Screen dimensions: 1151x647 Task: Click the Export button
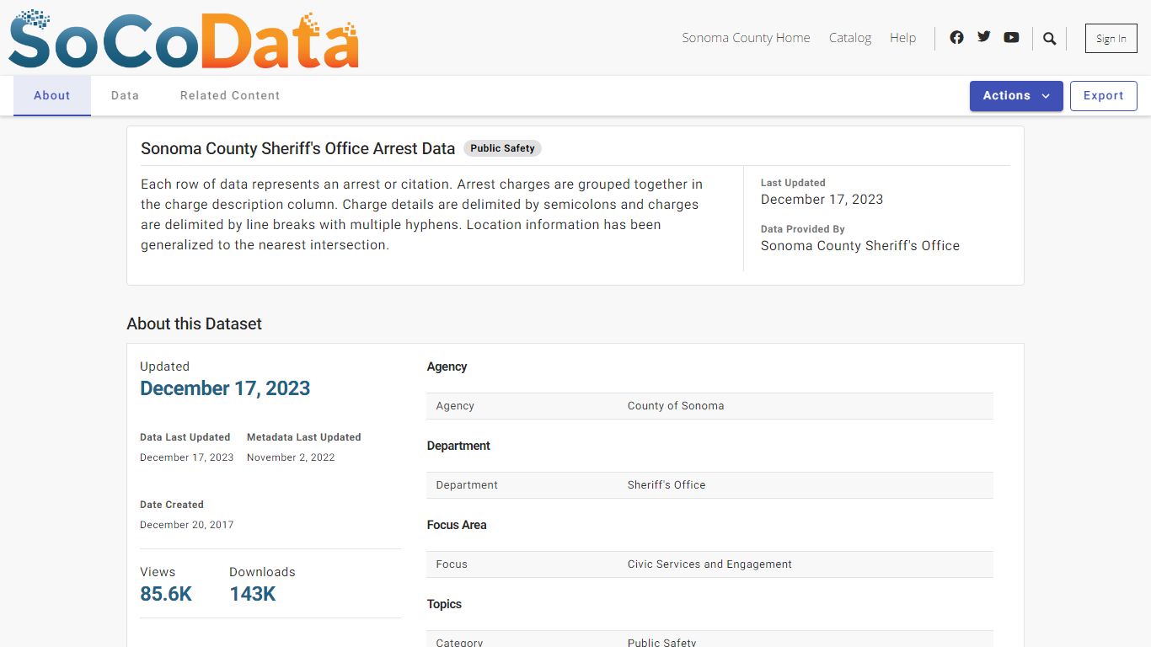pos(1103,96)
